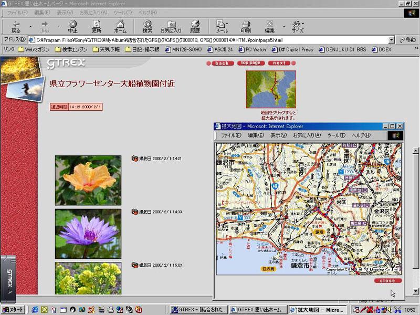Open ファイル menu in the 拡大地図 window
420x315 pixels.
point(230,135)
